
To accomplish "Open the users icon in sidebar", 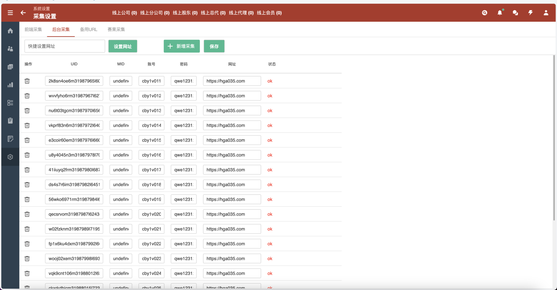I will coord(10,49).
